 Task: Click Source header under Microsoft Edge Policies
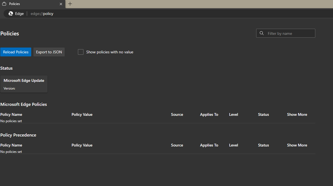coord(177,114)
